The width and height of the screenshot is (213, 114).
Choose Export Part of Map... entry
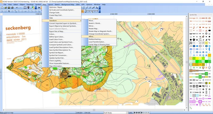62,31
